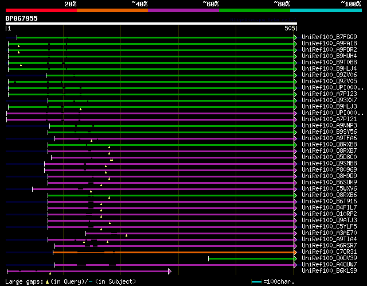Click the yellow gap marker on the B9HLJ3 row
Viewport: 367px width, 286px height.
(80, 109)
